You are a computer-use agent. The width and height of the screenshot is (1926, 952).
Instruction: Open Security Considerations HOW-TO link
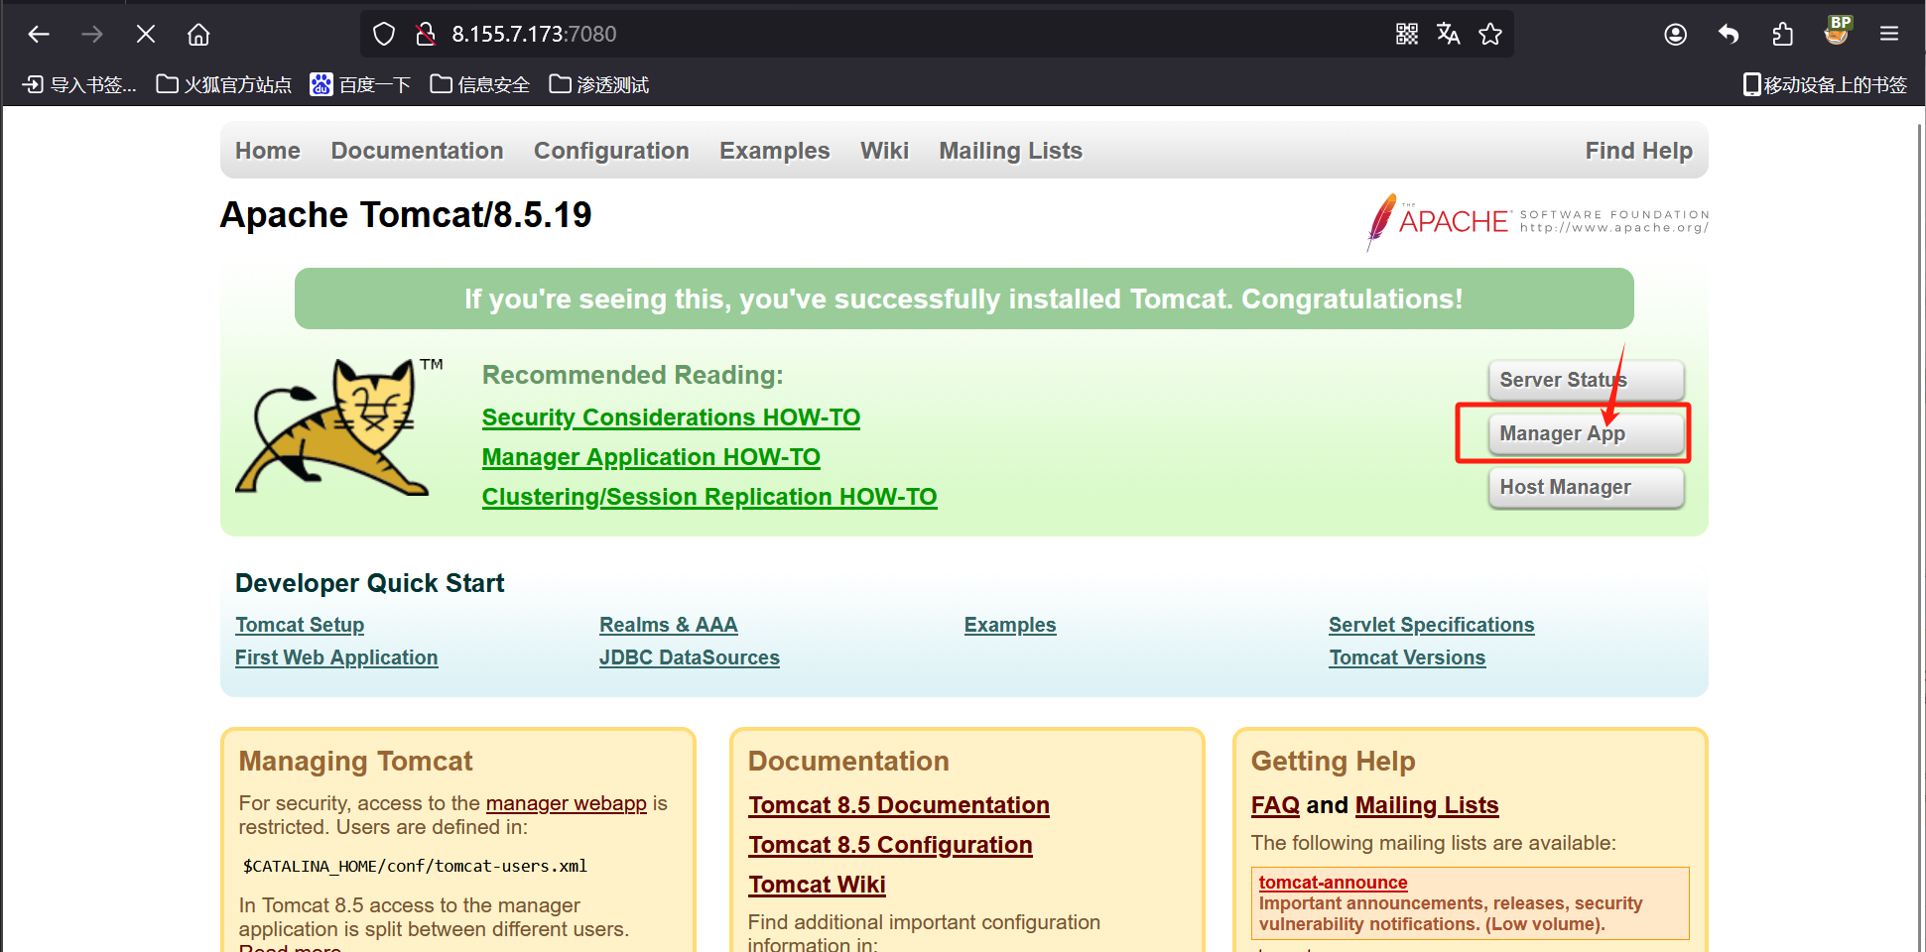[671, 417]
